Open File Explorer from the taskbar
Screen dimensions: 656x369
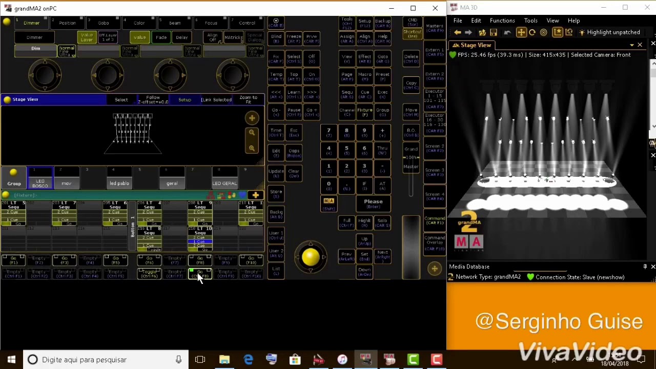click(x=224, y=360)
